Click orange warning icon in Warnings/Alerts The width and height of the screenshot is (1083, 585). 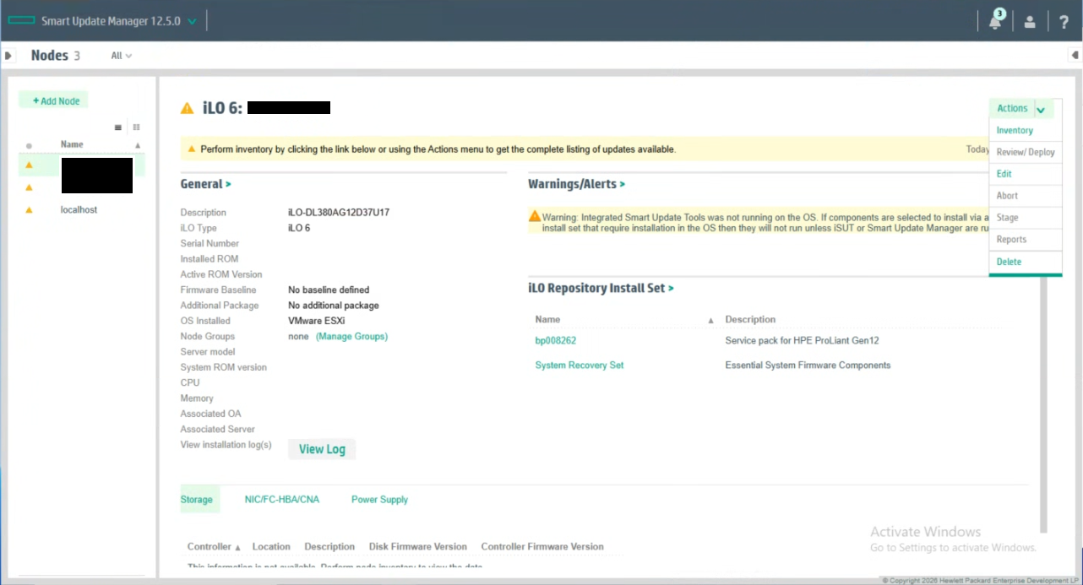(535, 216)
